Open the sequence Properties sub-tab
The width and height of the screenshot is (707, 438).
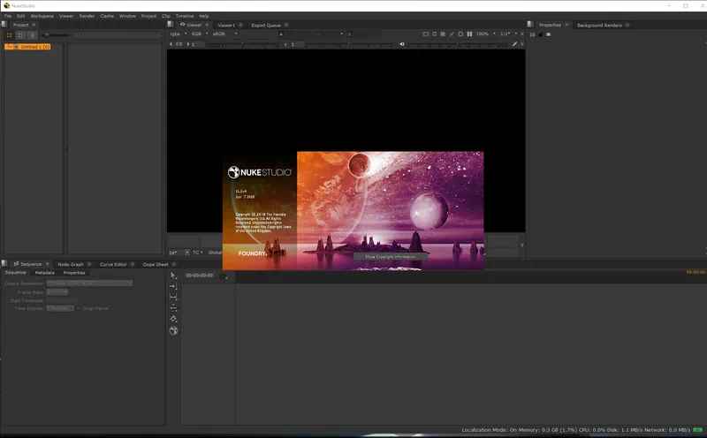click(74, 273)
